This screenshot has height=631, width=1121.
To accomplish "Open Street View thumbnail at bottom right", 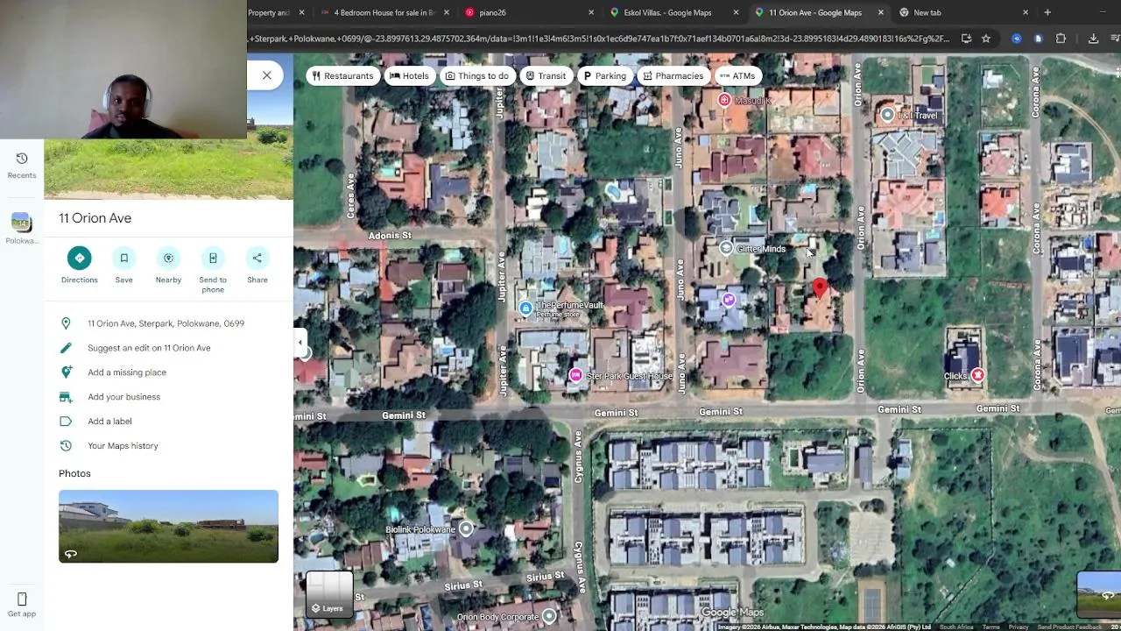I will [x=1099, y=594].
